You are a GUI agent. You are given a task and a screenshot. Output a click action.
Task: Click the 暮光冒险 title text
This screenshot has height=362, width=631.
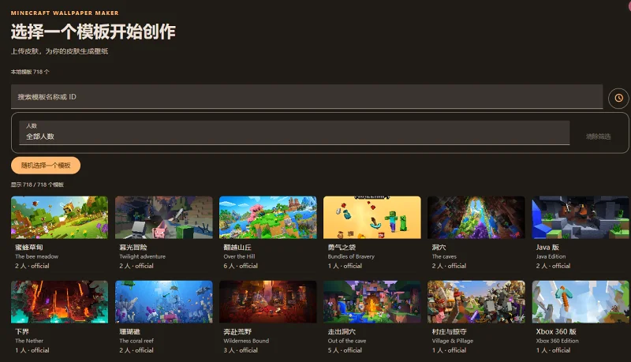pos(133,247)
